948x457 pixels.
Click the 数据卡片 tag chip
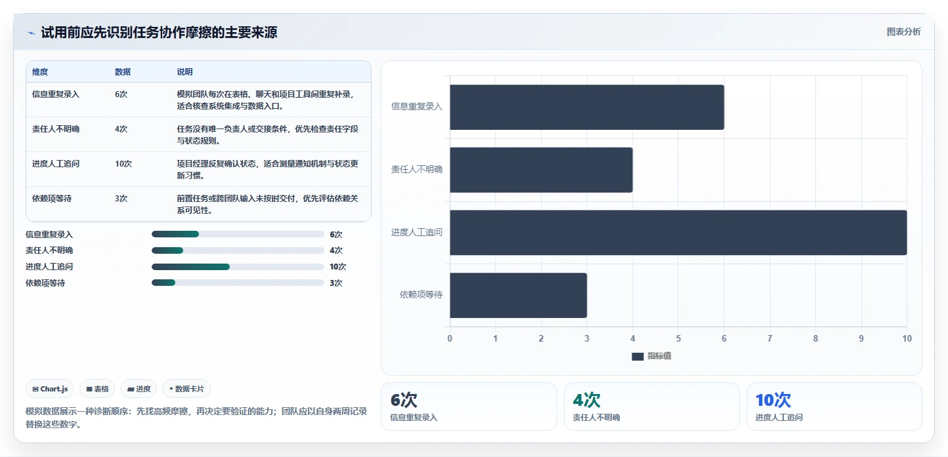click(x=186, y=389)
